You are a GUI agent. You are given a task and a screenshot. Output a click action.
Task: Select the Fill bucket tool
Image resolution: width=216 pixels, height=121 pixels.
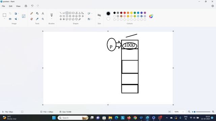click(x=37, y=13)
